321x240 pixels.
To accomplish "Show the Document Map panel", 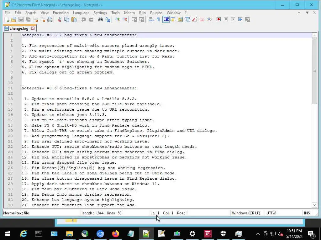I will tap(180, 20).
